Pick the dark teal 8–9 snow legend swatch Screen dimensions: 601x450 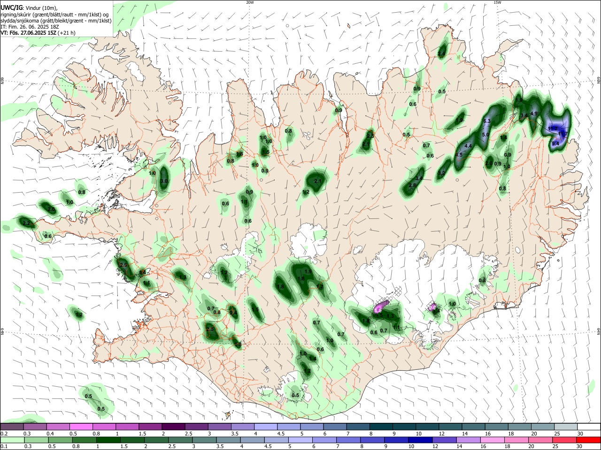pos(381,427)
